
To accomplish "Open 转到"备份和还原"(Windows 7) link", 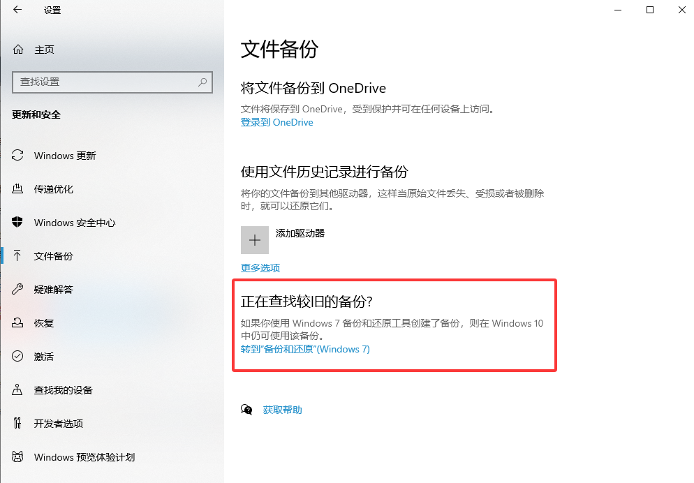I will pos(305,349).
